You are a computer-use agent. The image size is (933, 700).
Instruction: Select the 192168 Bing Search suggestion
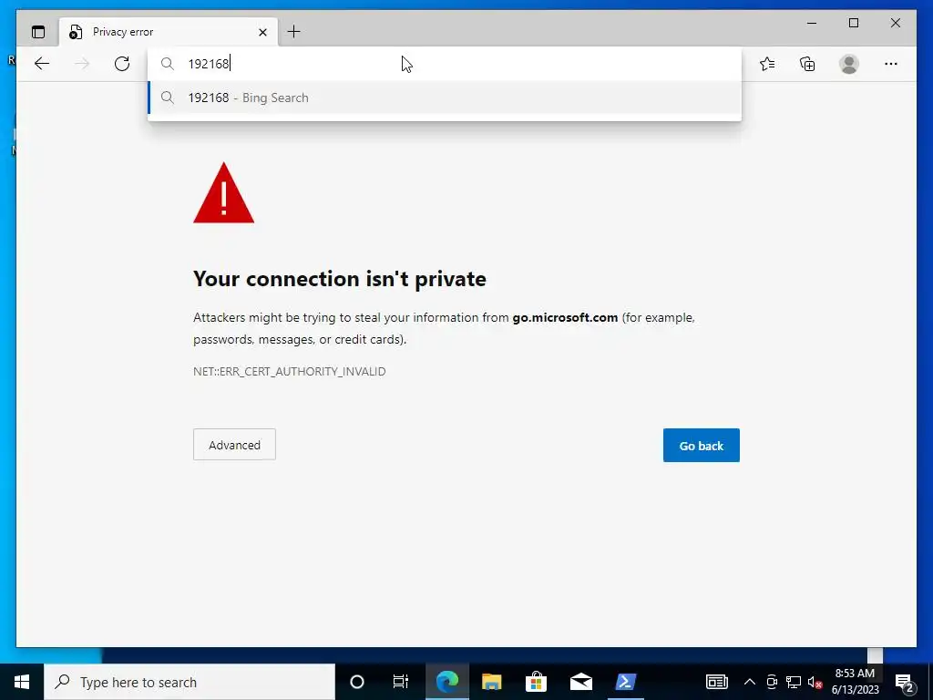point(445,98)
